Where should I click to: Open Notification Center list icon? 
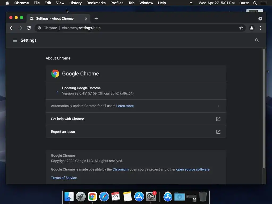point(263,3)
